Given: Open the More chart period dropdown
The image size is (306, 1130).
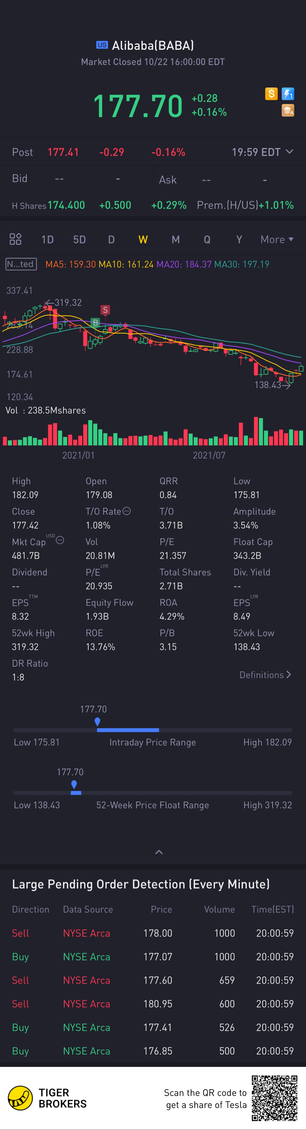Looking at the screenshot, I should pos(277,240).
